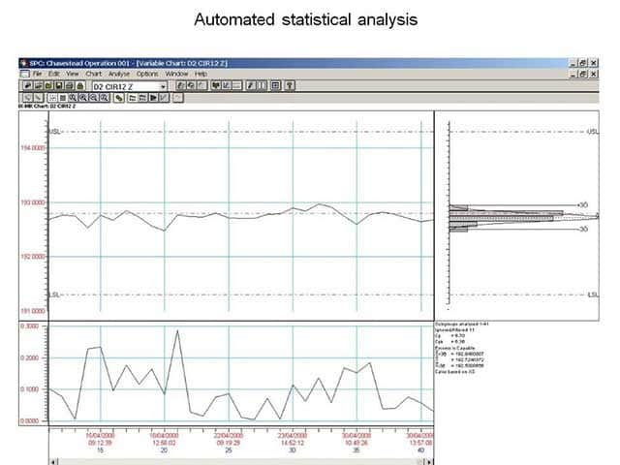This screenshot has height=465, width=620.
Task: Open the Edit menu
Action: point(54,74)
